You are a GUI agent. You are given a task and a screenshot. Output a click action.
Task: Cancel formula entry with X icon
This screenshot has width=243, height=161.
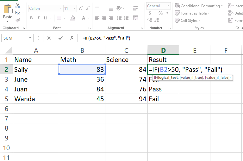49,38
